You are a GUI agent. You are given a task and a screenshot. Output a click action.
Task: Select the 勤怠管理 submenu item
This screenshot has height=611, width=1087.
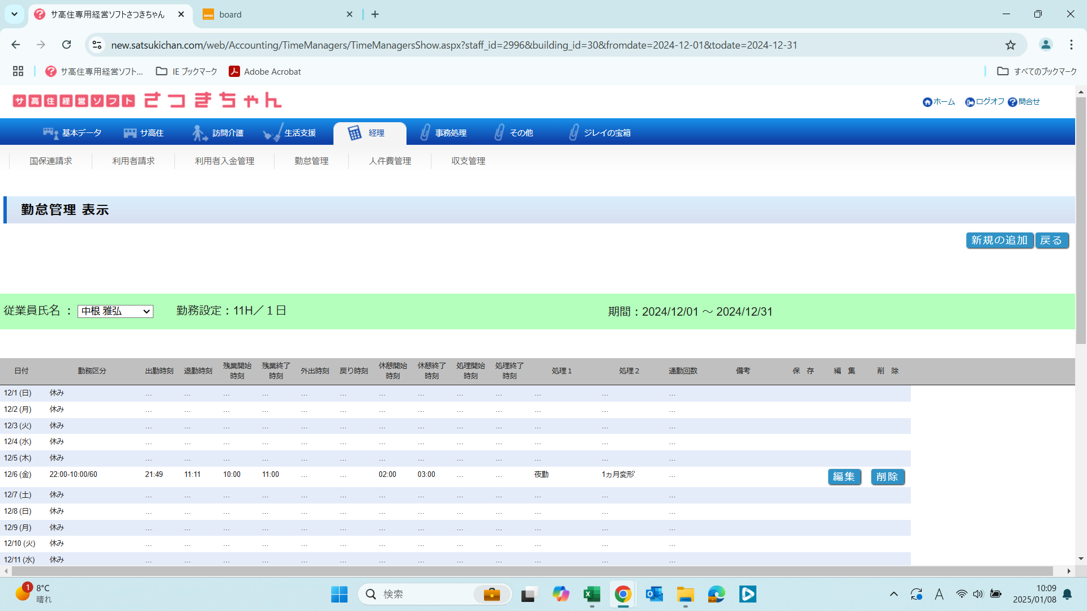(311, 161)
